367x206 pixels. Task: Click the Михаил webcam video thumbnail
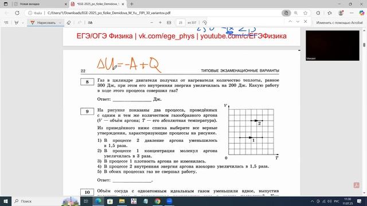(x=333, y=46)
